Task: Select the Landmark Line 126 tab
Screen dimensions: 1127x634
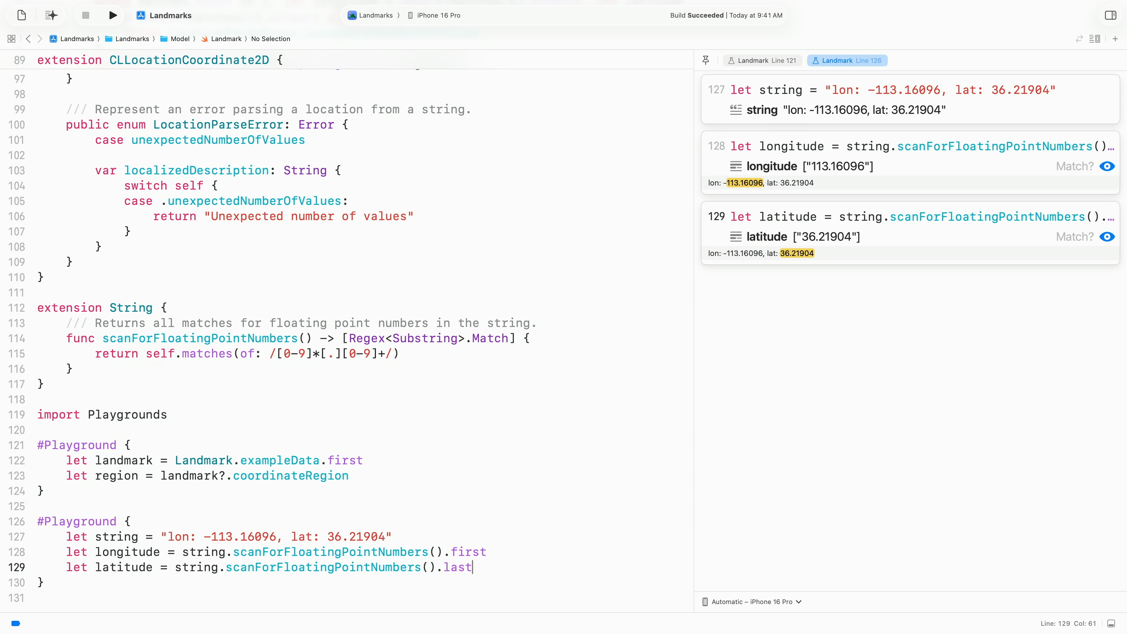Action: pyautogui.click(x=847, y=60)
